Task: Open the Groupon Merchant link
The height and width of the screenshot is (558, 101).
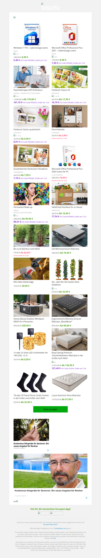Action: coord(50,525)
